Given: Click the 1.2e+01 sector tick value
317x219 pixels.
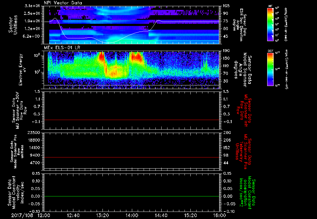Looking at the screenshot, I should pos(32,29).
